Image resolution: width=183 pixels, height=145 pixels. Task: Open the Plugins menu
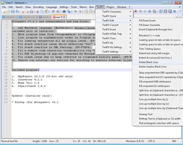coord(110,7)
